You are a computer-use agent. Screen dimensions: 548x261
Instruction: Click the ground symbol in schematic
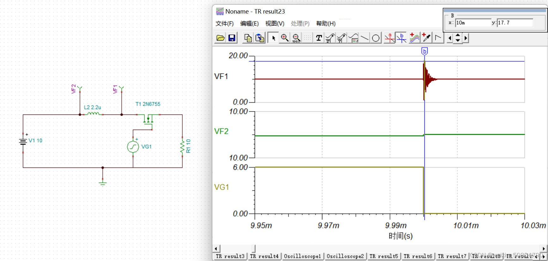103,182
